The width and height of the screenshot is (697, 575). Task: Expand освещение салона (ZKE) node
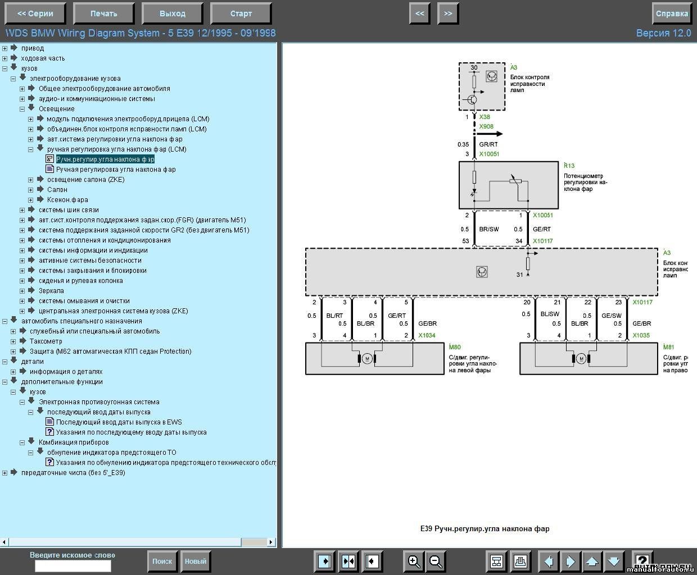31,180
